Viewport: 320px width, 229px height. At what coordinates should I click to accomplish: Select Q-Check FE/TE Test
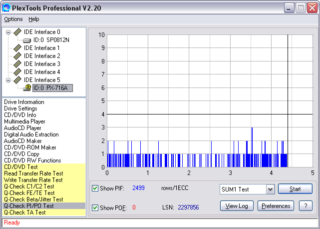[x=44, y=193]
